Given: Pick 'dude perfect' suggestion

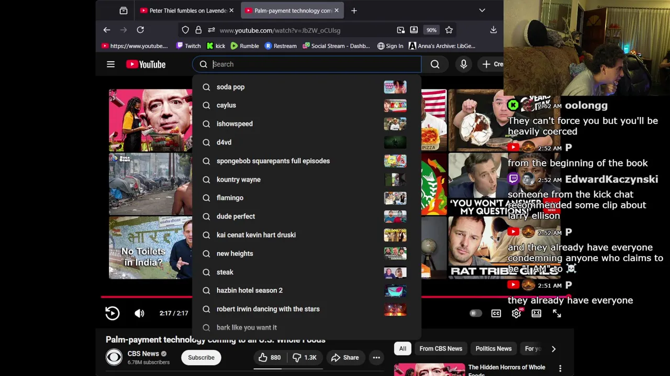Looking at the screenshot, I should (x=307, y=216).
